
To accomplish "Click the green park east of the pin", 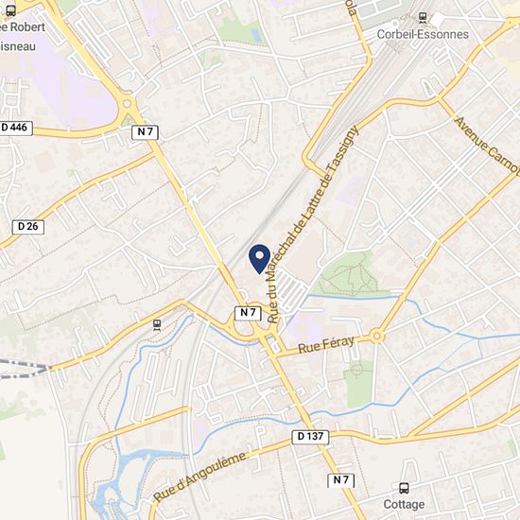I will coord(348,274).
